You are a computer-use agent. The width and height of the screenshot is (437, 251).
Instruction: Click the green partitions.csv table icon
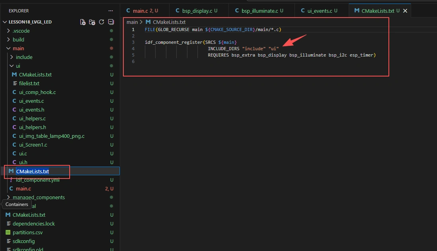tap(8, 232)
